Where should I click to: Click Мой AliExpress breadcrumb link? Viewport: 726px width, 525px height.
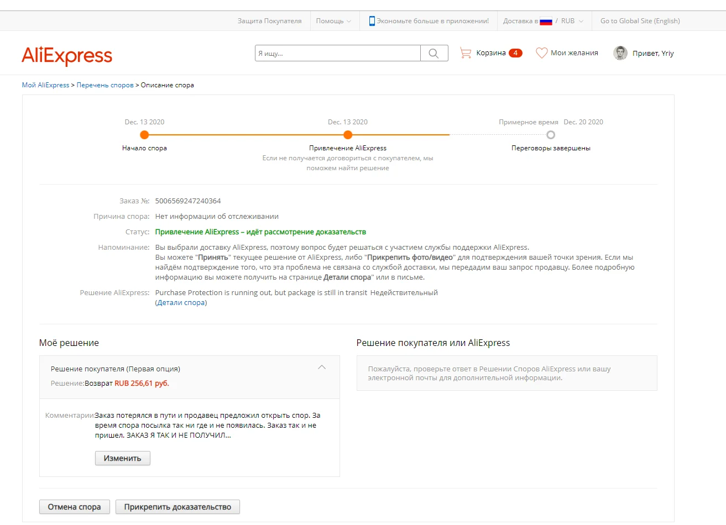click(x=45, y=85)
